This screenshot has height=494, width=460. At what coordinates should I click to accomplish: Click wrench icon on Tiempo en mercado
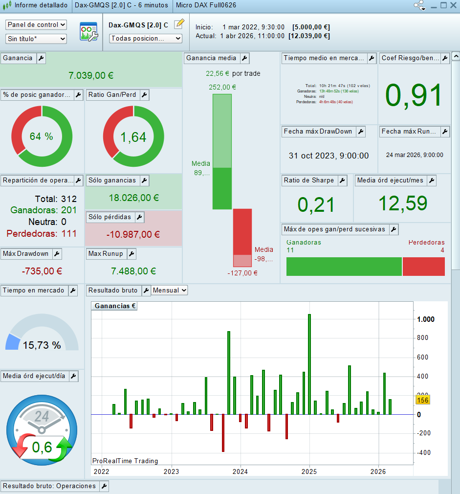(72, 291)
